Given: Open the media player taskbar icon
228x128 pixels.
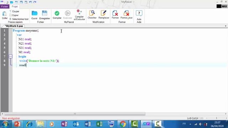Looking at the screenshot, I should tap(52, 124).
